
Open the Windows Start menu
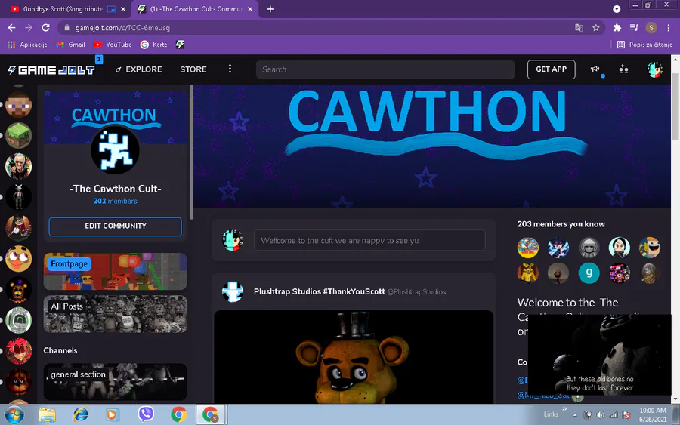pyautogui.click(x=15, y=414)
